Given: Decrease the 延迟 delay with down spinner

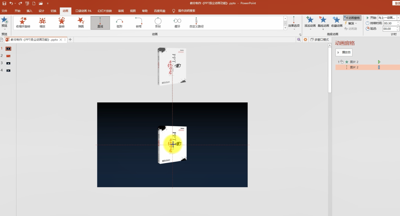Looking at the screenshot, I should [398, 30].
